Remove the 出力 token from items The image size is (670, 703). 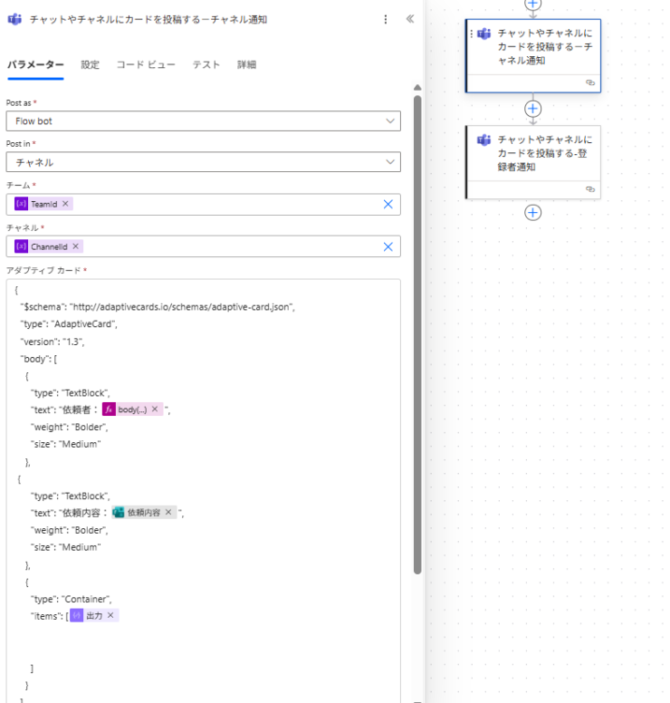pos(110,615)
